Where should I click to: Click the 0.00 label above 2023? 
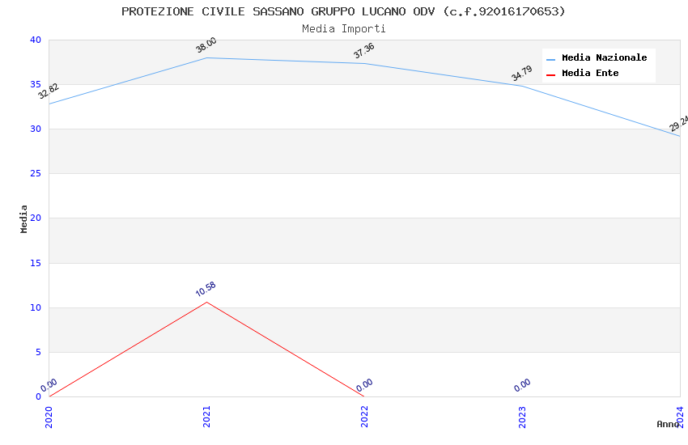tap(522, 385)
